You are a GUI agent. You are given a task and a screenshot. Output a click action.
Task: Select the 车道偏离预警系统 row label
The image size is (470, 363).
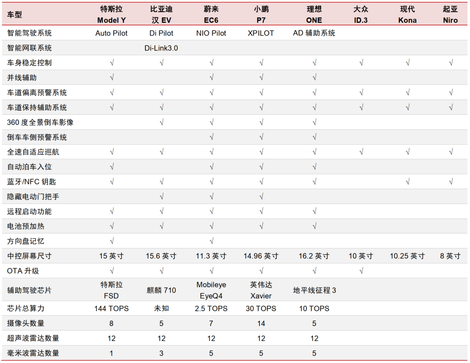point(37,93)
